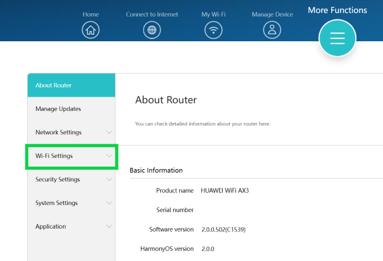Click the About Router page heading
The height and width of the screenshot is (261, 383).
[x=166, y=100]
